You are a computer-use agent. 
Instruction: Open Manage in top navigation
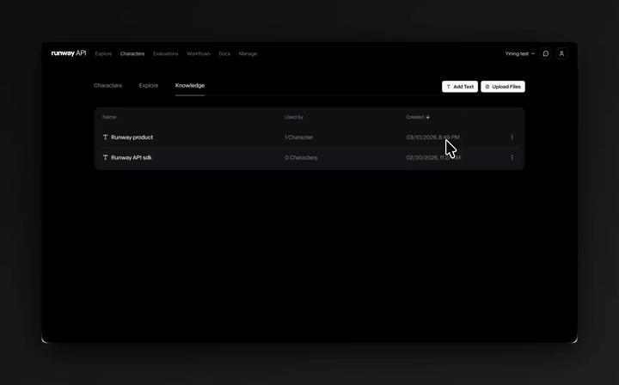point(248,53)
